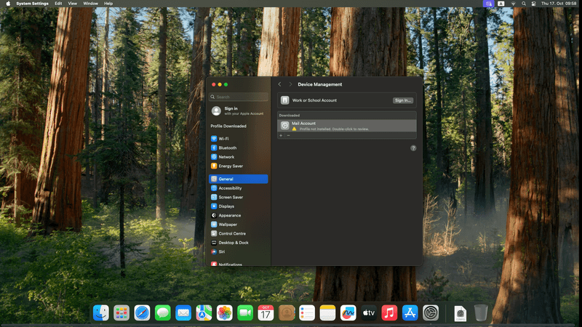Select Bluetooth in the sidebar

pos(227,148)
